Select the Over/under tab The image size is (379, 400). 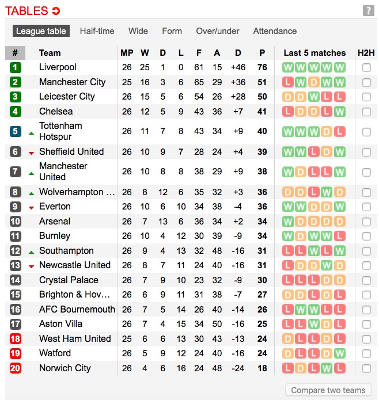(x=218, y=31)
